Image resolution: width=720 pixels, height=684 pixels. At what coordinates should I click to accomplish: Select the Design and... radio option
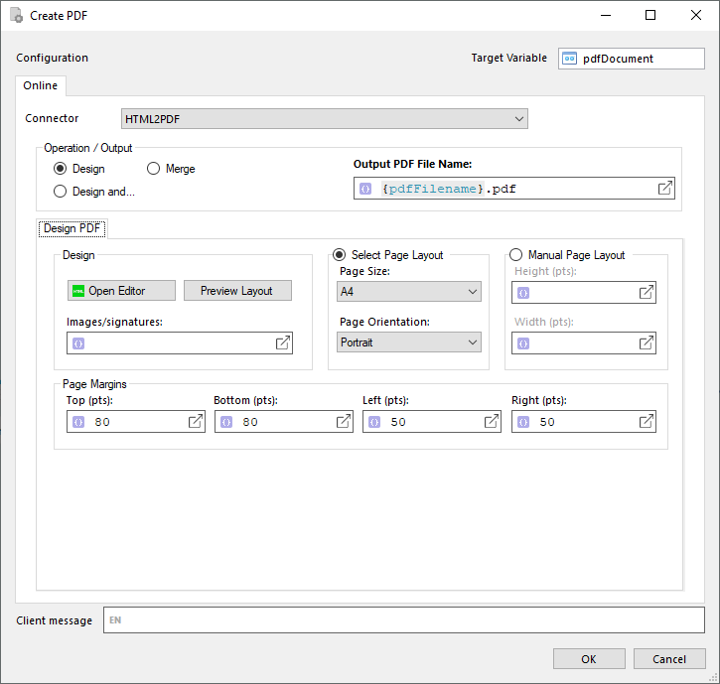tap(61, 191)
